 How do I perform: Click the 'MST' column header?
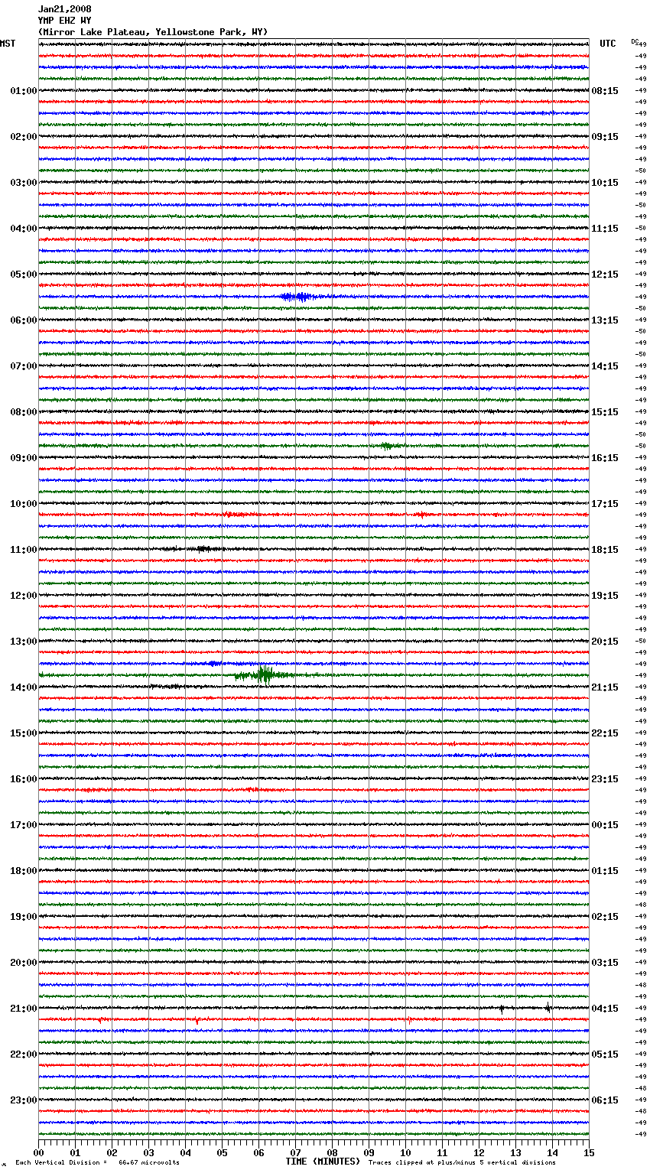click(x=8, y=44)
